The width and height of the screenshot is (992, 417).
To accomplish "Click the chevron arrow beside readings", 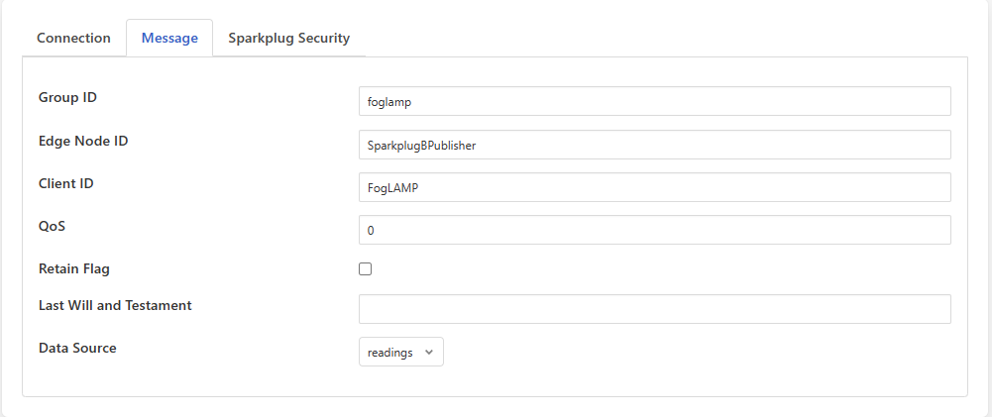I will pyautogui.click(x=428, y=352).
